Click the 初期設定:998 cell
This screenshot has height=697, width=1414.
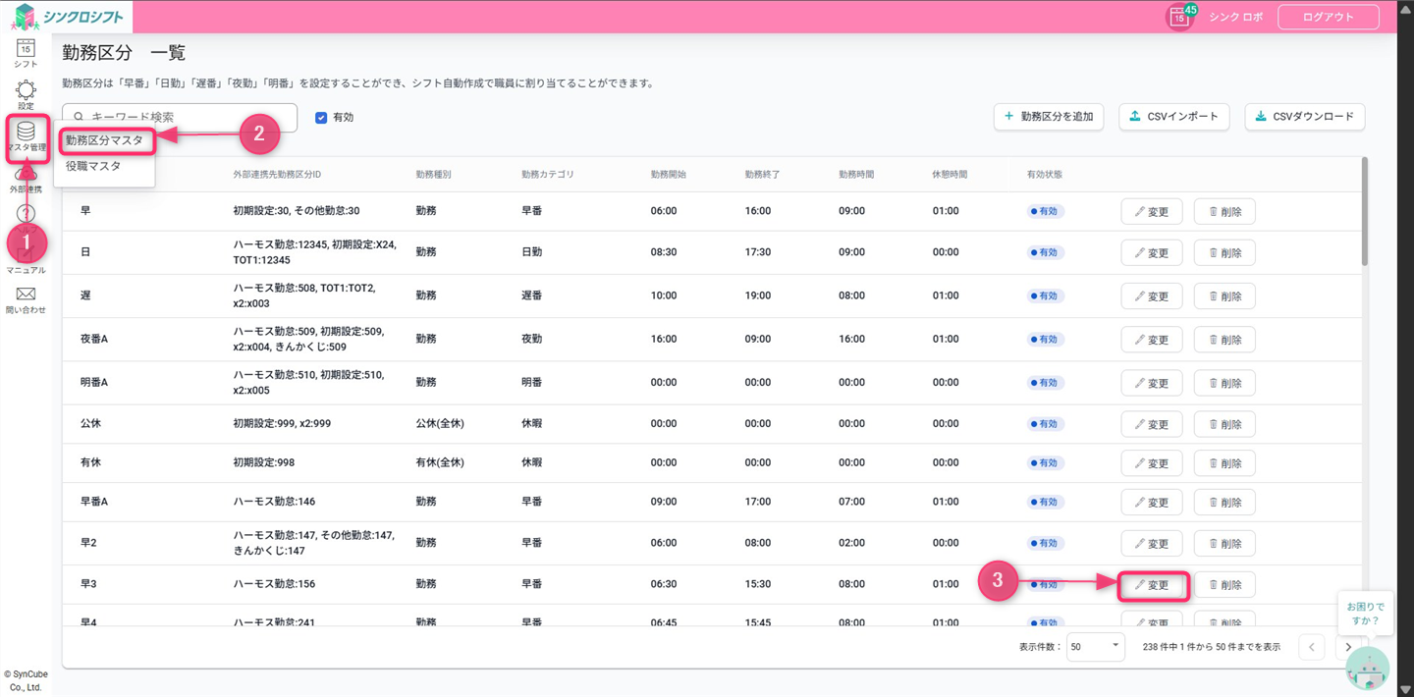pyautogui.click(x=263, y=462)
